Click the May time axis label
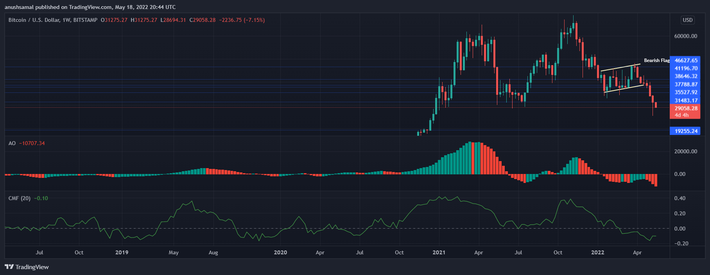710x275 pixels. tap(174, 252)
